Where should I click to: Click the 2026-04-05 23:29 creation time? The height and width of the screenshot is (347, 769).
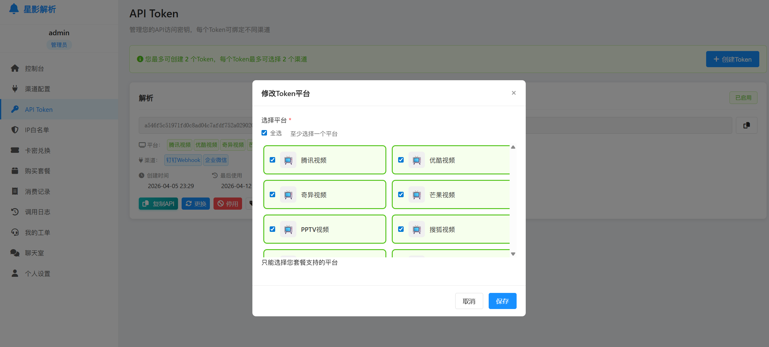click(x=171, y=186)
